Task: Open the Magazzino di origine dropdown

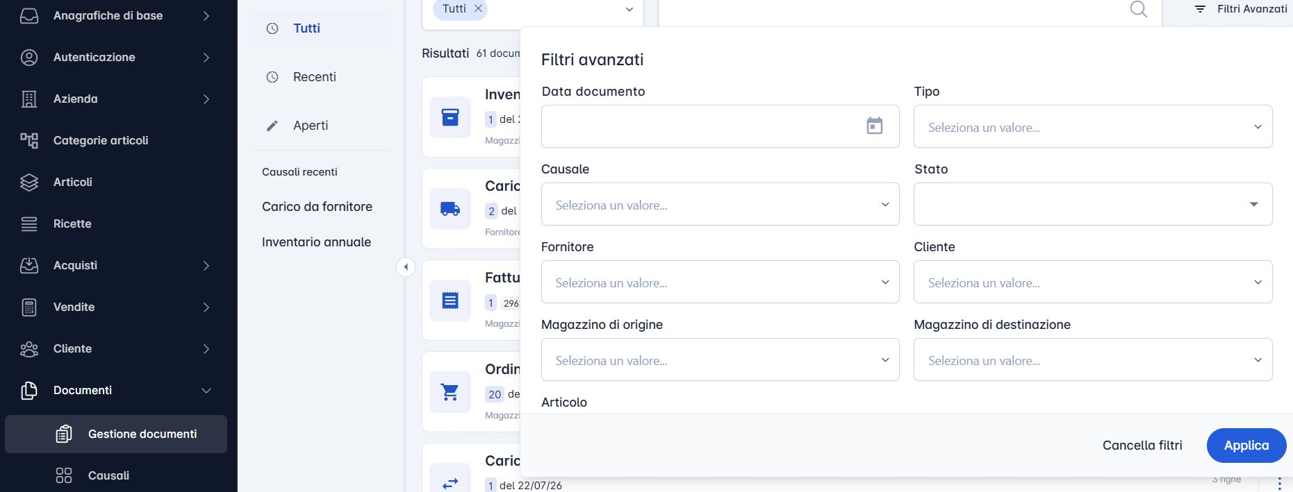Action: (720, 359)
